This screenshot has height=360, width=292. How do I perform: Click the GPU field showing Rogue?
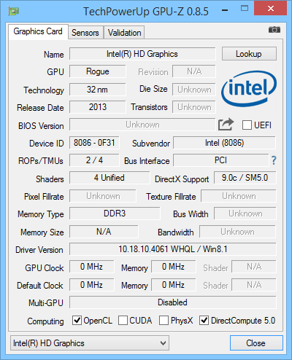pos(98,71)
